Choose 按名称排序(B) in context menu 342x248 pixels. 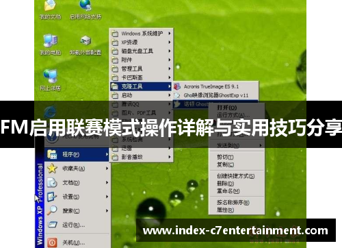(237, 202)
